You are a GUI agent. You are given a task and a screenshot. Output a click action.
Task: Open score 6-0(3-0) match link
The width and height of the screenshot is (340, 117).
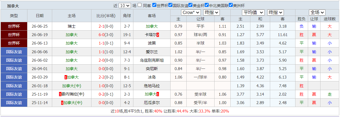[x=106, y=35]
